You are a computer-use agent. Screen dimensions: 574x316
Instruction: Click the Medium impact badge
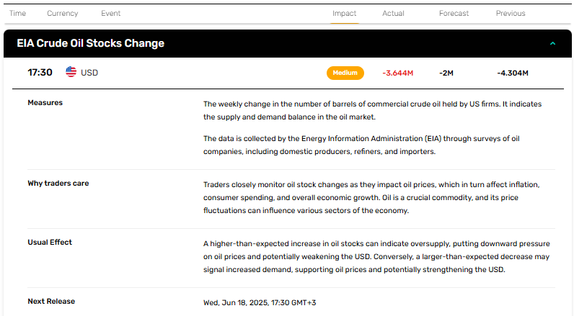tap(345, 73)
